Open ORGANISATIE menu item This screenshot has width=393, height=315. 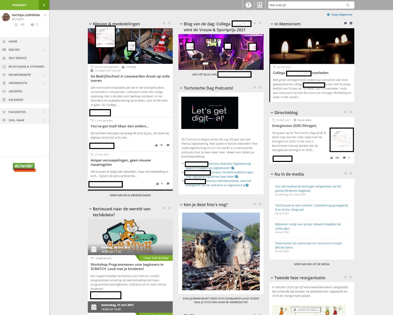tap(25, 83)
